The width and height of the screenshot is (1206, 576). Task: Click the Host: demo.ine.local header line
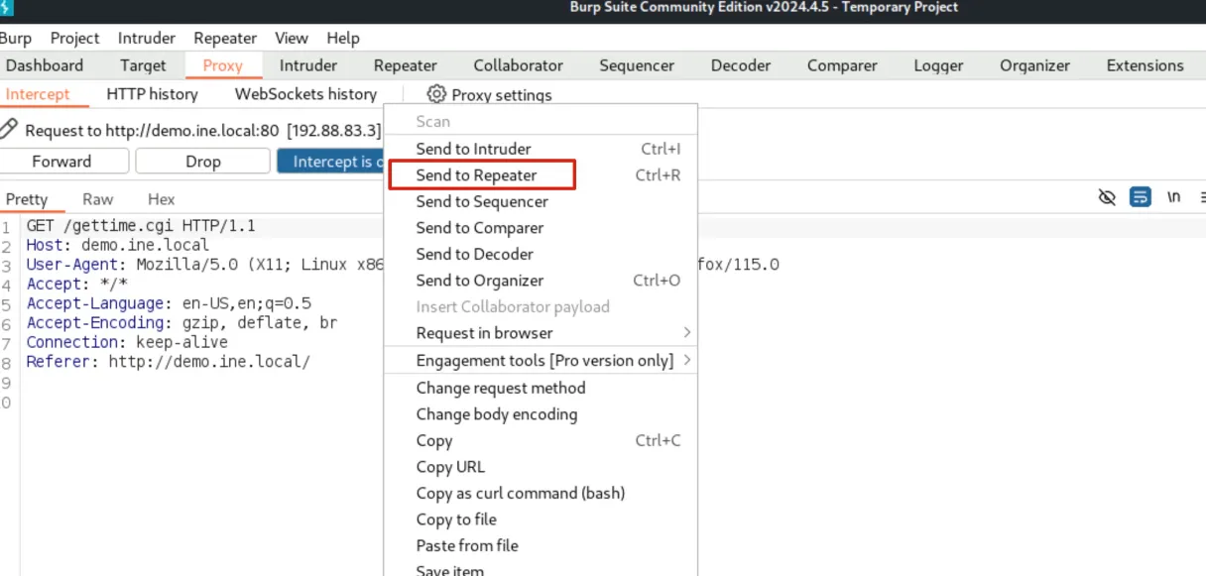pyautogui.click(x=118, y=245)
